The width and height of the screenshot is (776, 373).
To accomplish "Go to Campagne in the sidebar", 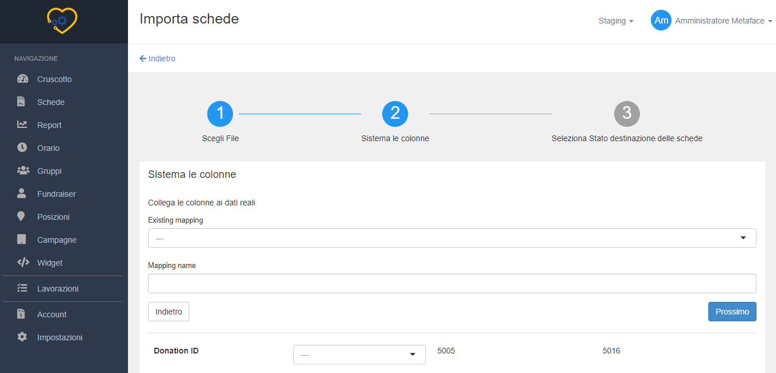I will click(57, 240).
